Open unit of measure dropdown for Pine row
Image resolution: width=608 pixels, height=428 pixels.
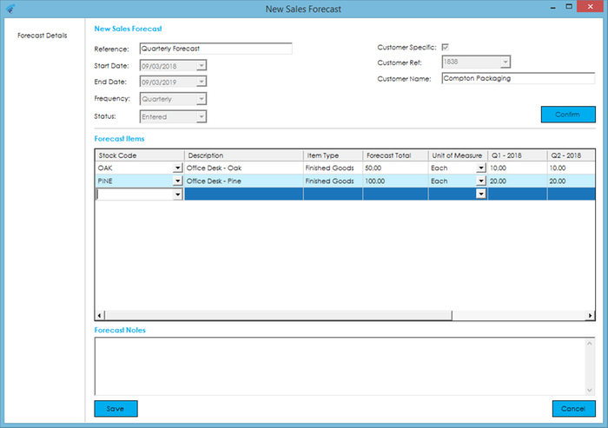tap(481, 181)
